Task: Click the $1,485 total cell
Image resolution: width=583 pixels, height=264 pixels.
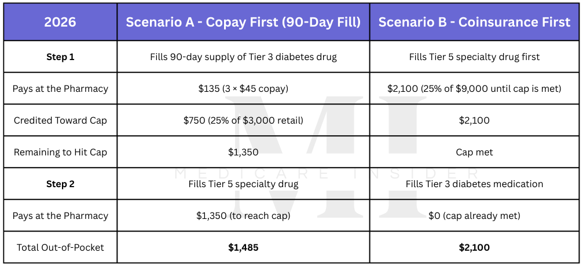Action: coord(243,247)
